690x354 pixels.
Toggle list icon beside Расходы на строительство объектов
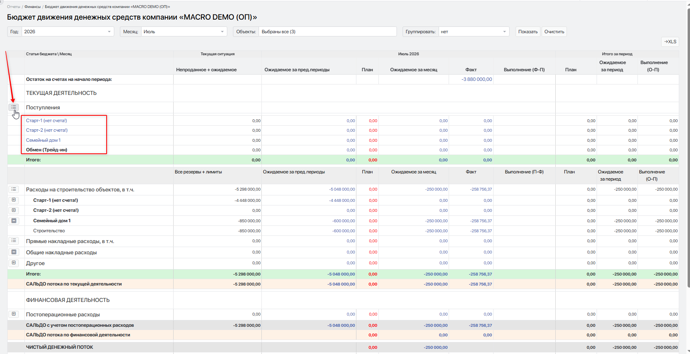(x=14, y=189)
